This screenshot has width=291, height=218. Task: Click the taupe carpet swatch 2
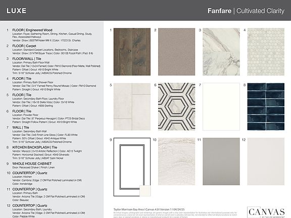(176, 51)
